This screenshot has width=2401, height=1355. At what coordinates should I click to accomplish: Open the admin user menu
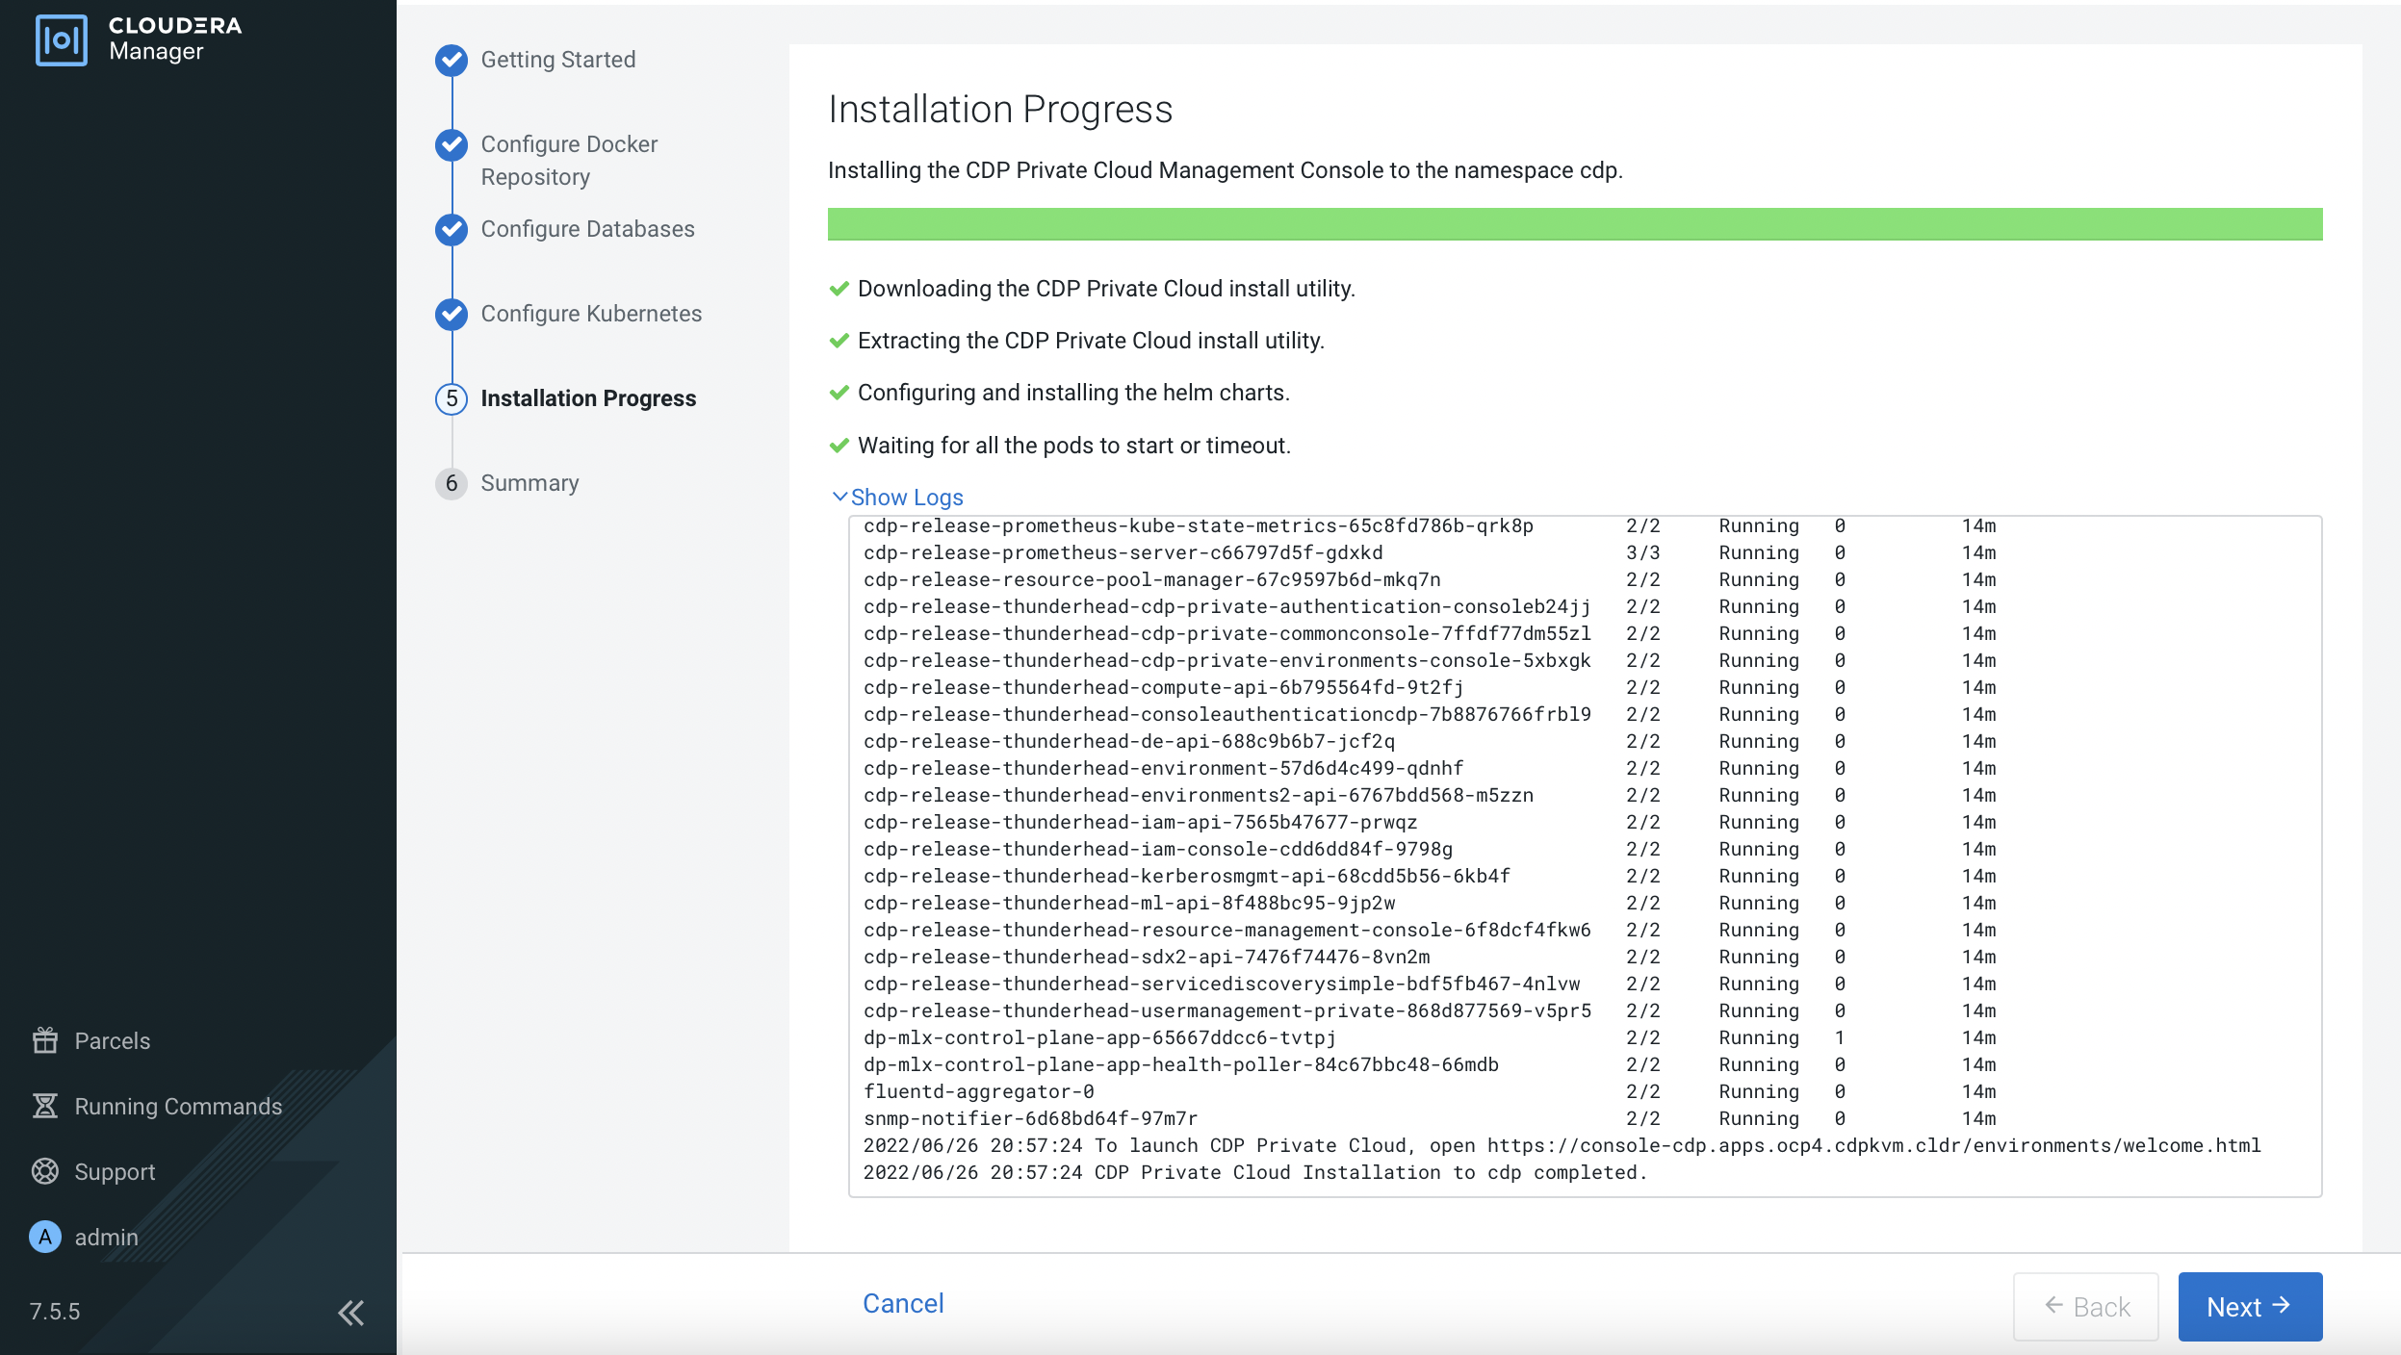click(x=106, y=1237)
